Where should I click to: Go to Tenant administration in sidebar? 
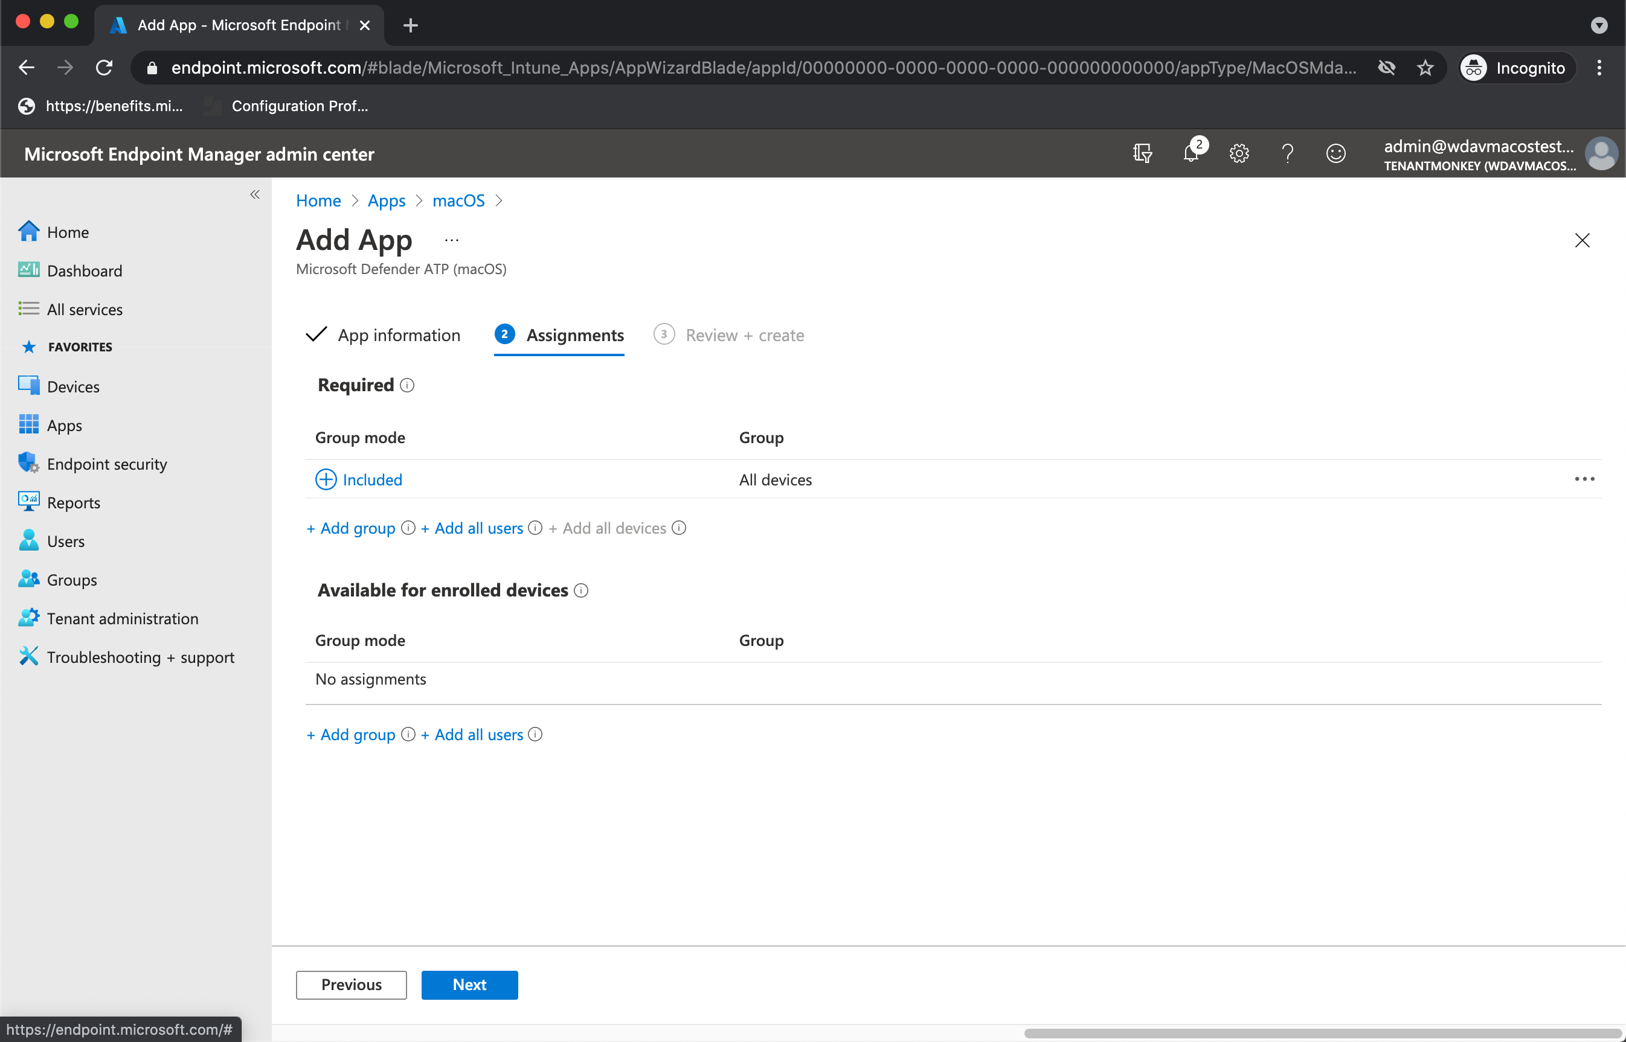(122, 618)
